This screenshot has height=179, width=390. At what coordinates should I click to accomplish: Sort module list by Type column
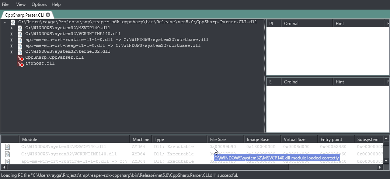coord(180,140)
